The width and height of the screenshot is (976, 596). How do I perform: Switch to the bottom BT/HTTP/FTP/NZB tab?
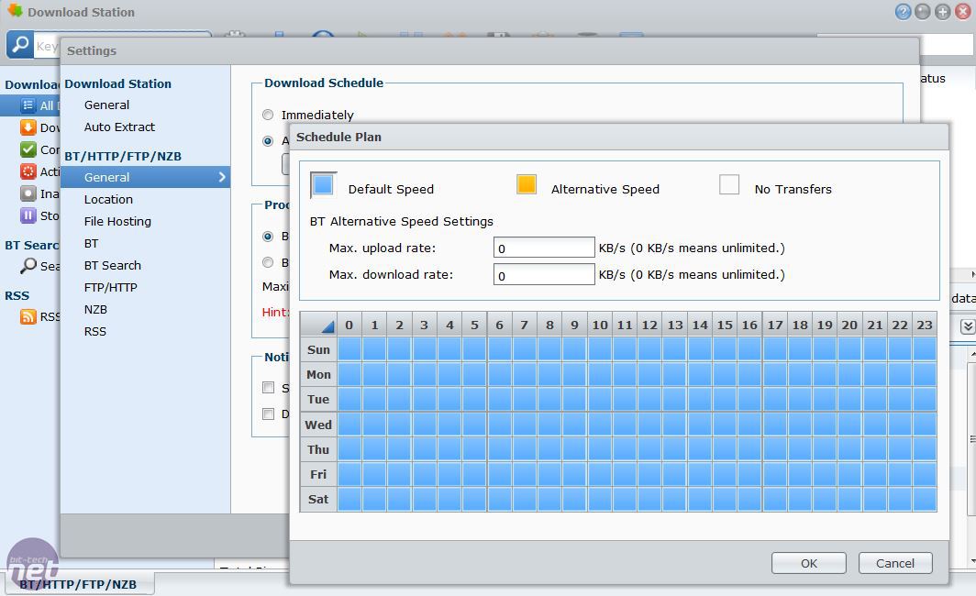click(x=79, y=584)
